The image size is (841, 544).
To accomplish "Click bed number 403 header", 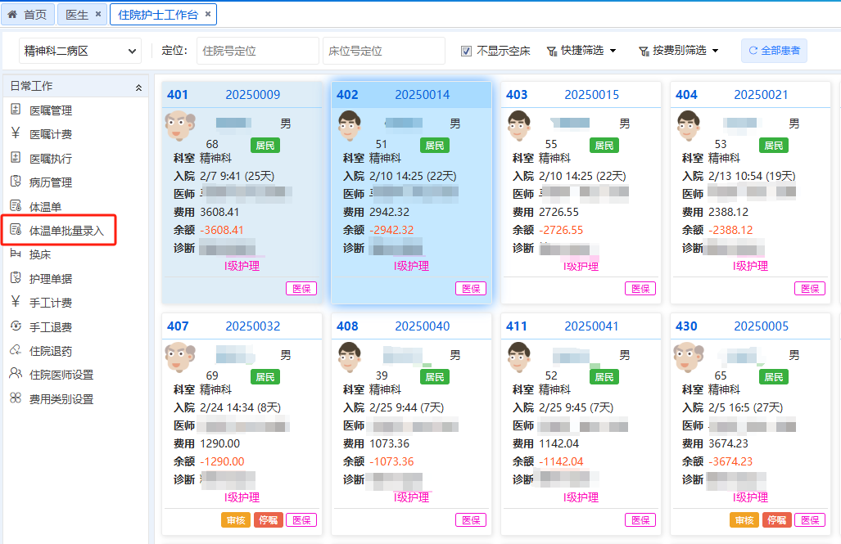I will pyautogui.click(x=517, y=95).
